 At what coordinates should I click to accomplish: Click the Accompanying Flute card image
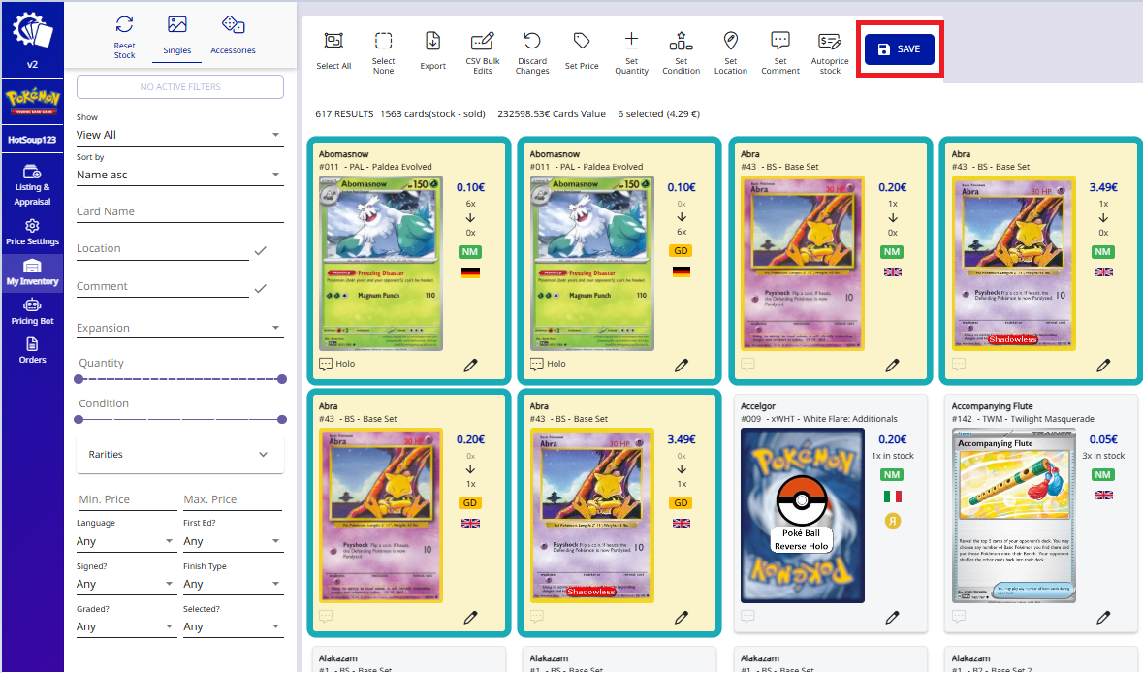(1013, 516)
